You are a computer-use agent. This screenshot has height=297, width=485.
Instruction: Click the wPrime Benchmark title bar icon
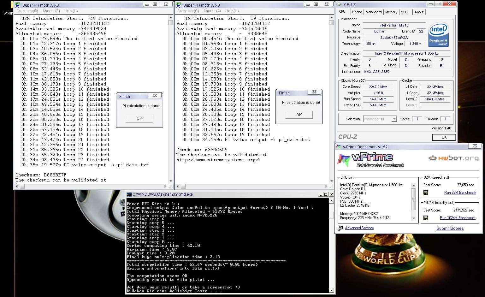tap(339, 147)
